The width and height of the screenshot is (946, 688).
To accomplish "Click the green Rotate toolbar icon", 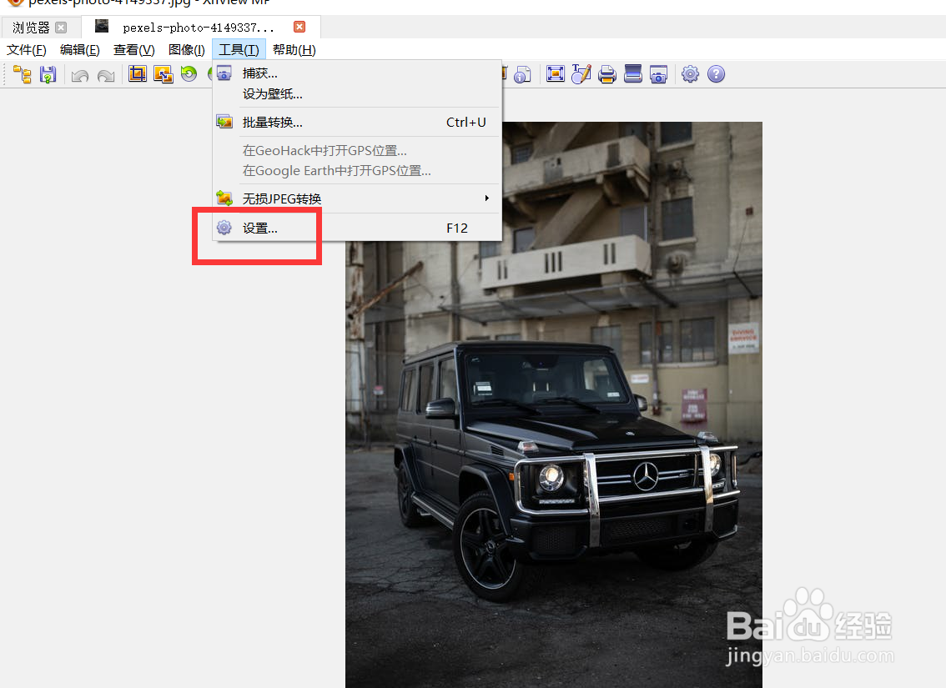I will (x=189, y=73).
